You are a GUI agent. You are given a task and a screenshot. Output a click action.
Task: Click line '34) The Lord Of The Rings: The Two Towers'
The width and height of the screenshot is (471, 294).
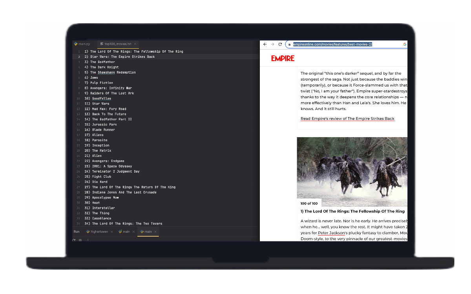(123, 224)
